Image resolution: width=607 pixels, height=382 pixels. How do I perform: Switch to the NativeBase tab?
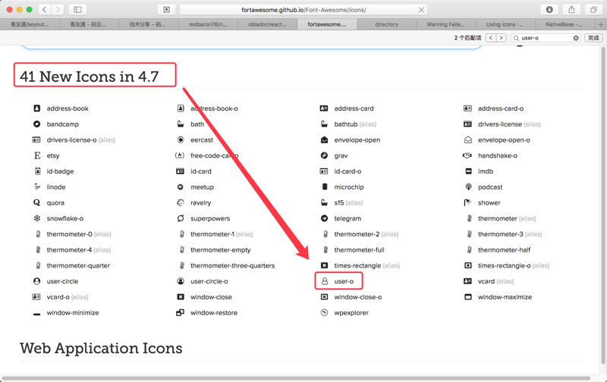(x=563, y=24)
